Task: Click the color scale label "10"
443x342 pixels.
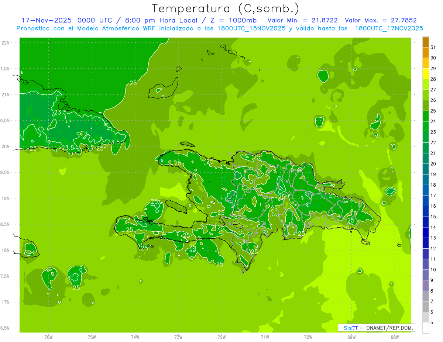Action: point(433,270)
